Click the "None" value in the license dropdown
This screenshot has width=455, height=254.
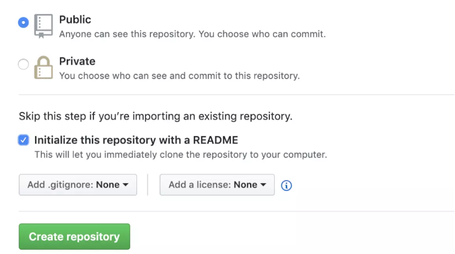pos(245,184)
